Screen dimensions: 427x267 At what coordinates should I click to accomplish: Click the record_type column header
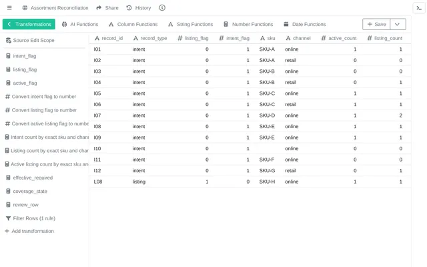pyautogui.click(x=150, y=38)
